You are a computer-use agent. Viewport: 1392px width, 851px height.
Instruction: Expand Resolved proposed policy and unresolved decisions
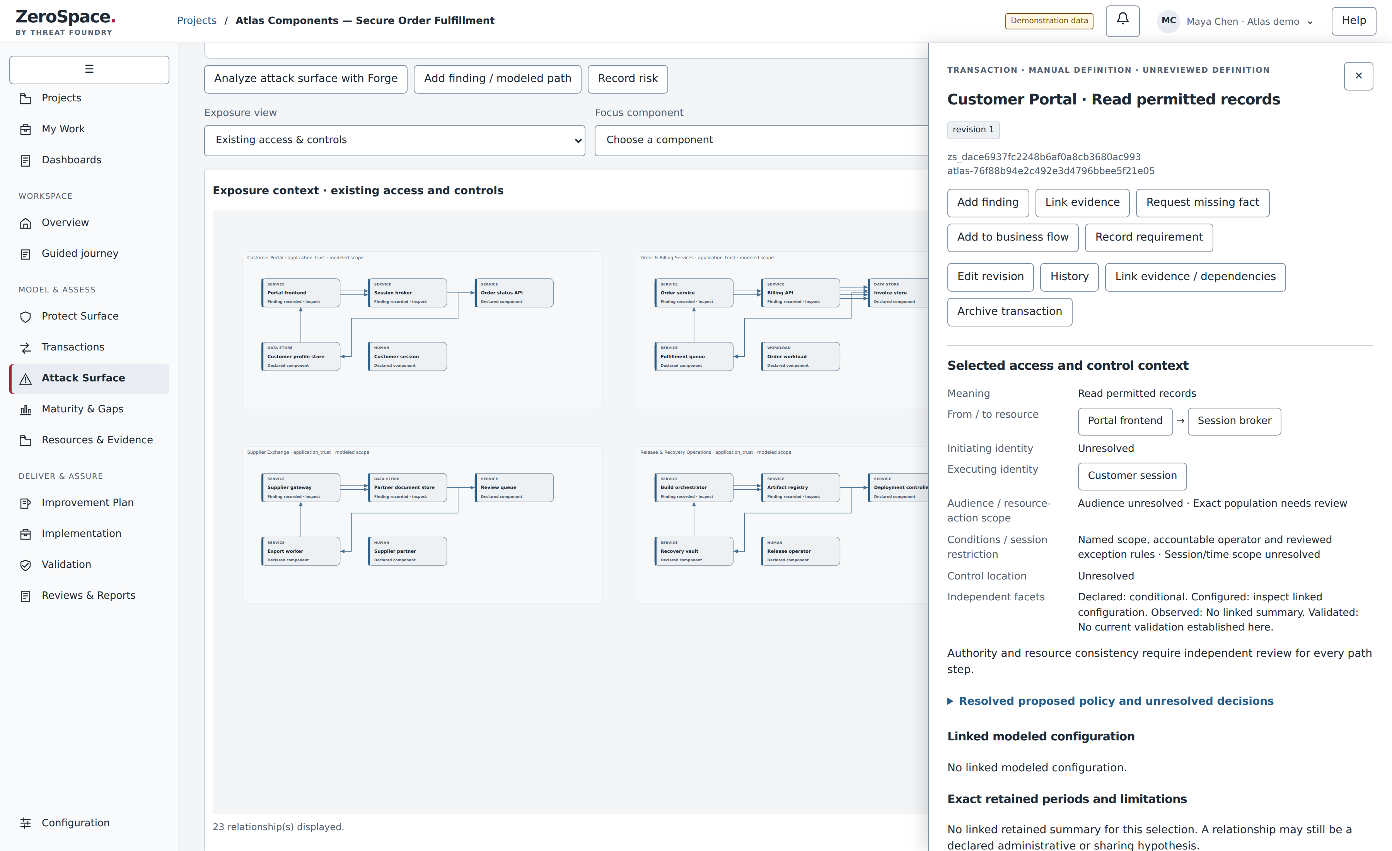(x=1110, y=701)
